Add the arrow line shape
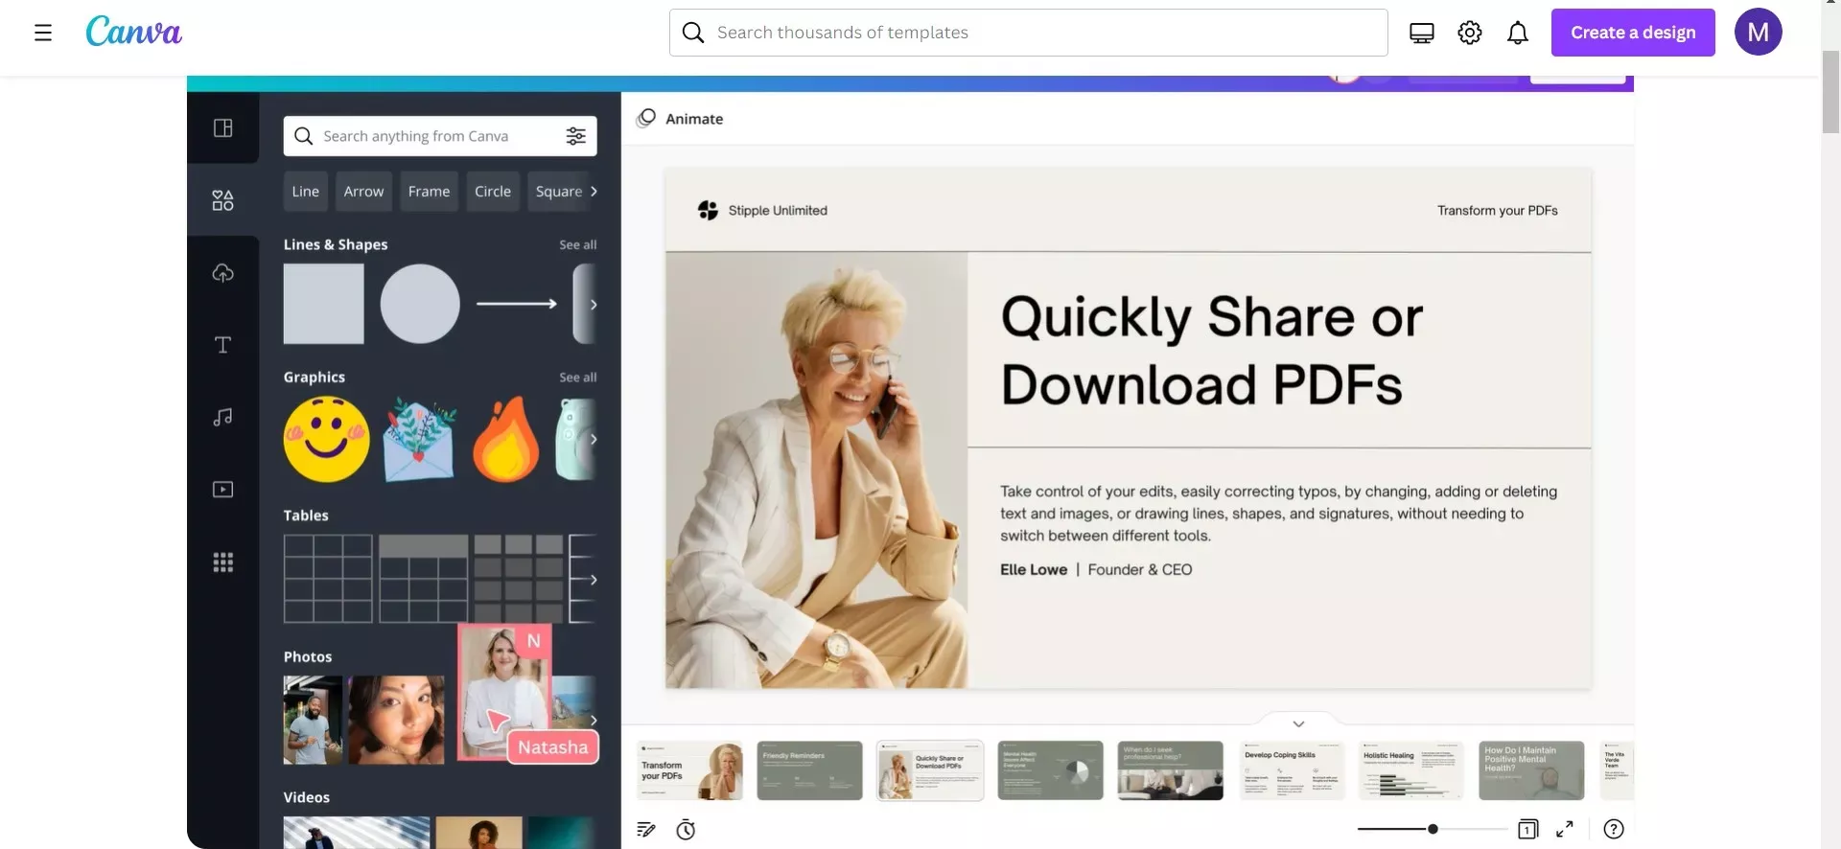The height and width of the screenshot is (849, 1841). [x=517, y=304]
